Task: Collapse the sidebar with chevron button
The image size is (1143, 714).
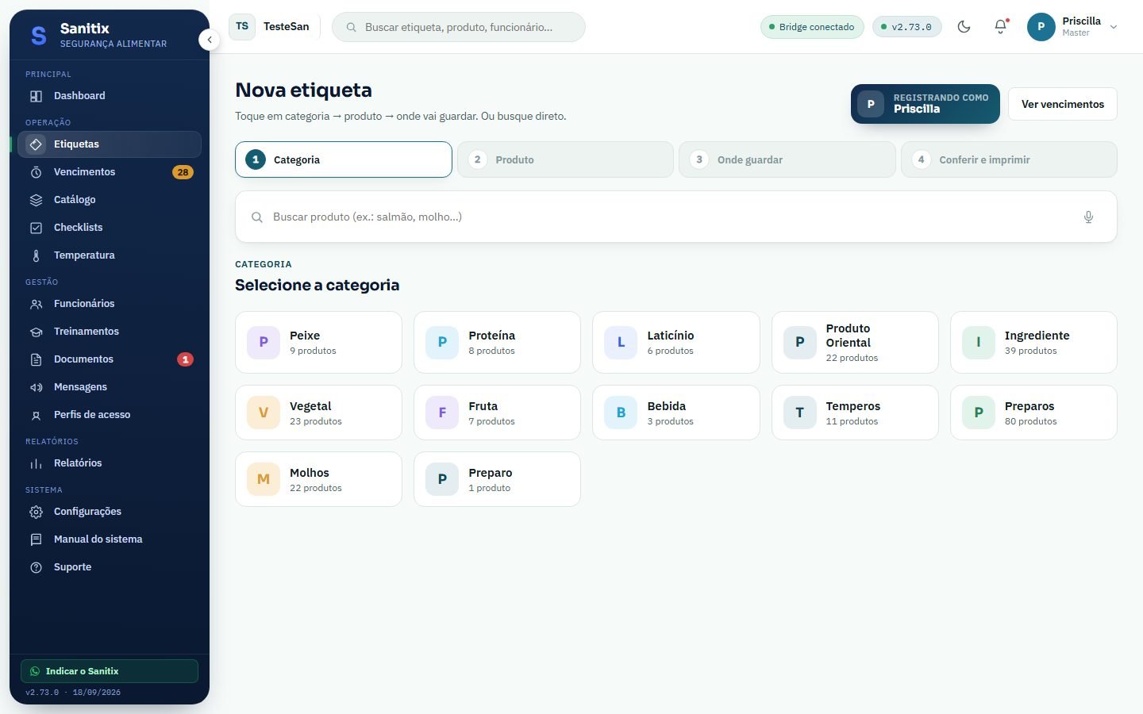Action: (209, 40)
